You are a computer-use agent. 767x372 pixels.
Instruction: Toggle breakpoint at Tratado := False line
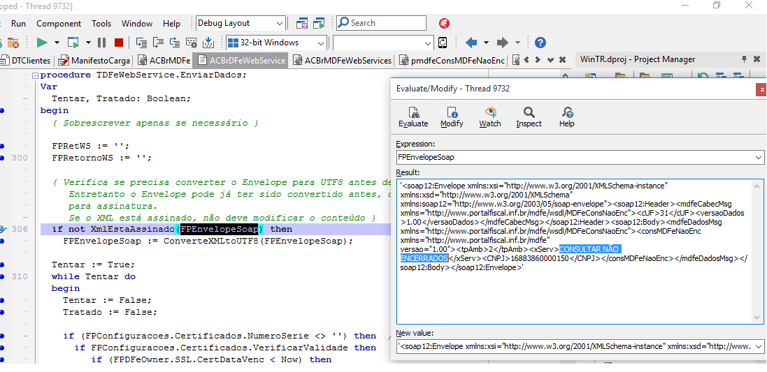tap(2, 312)
